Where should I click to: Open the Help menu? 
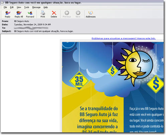(45, 7)
